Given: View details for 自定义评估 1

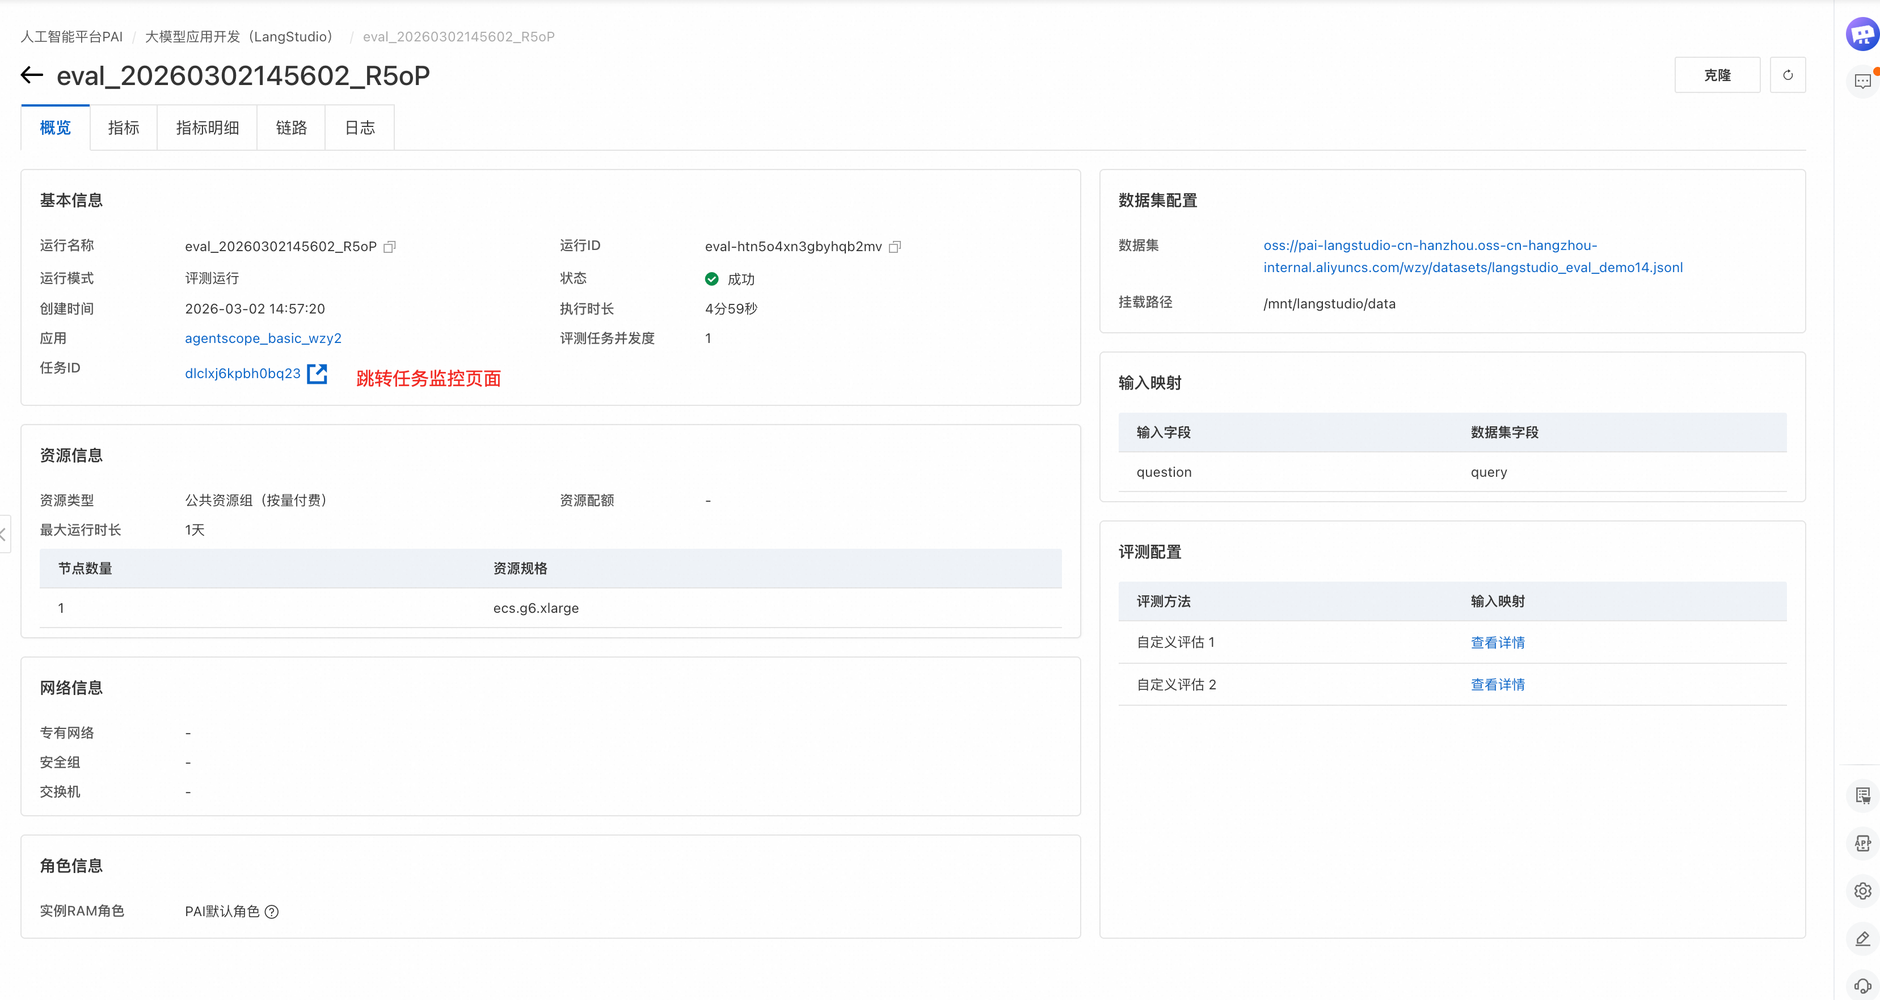Looking at the screenshot, I should pos(1497,643).
